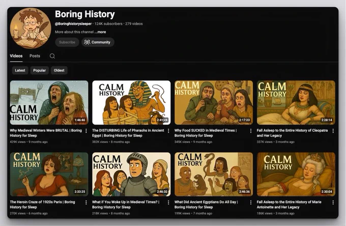Play the Woke Up in Medieval Times thumbnail

[x=131, y=175]
